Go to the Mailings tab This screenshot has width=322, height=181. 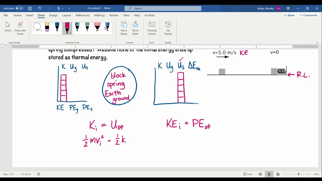pyautogui.click(x=99, y=15)
